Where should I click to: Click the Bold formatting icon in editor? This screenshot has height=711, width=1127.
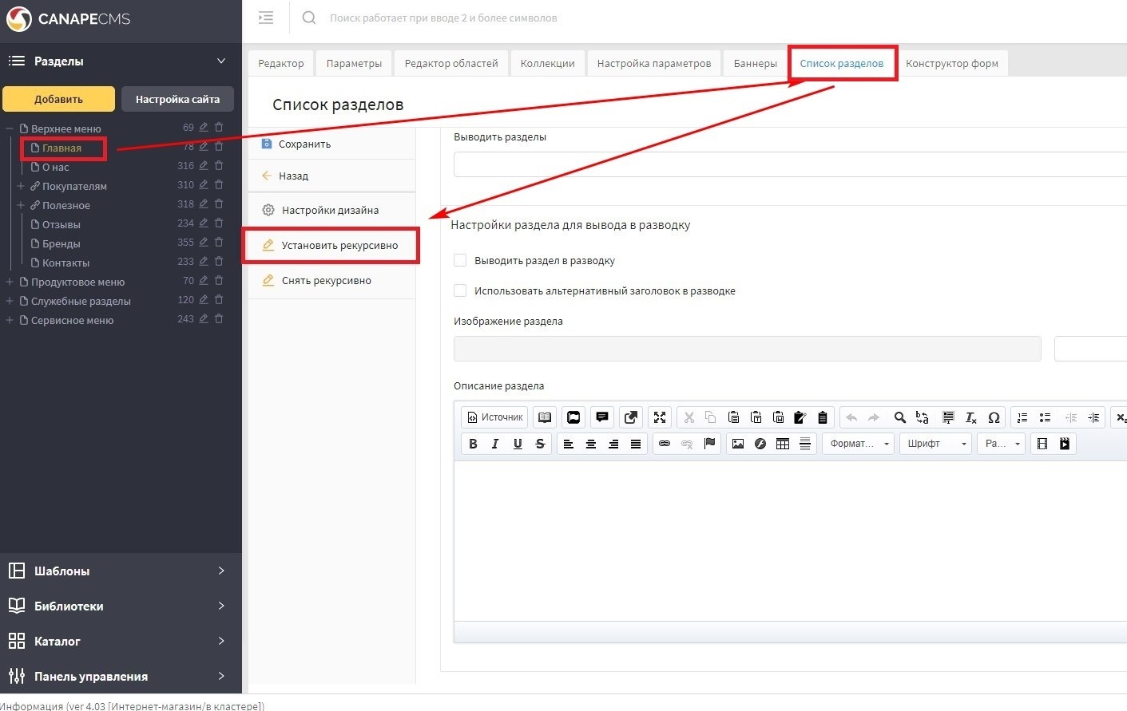pyautogui.click(x=473, y=444)
